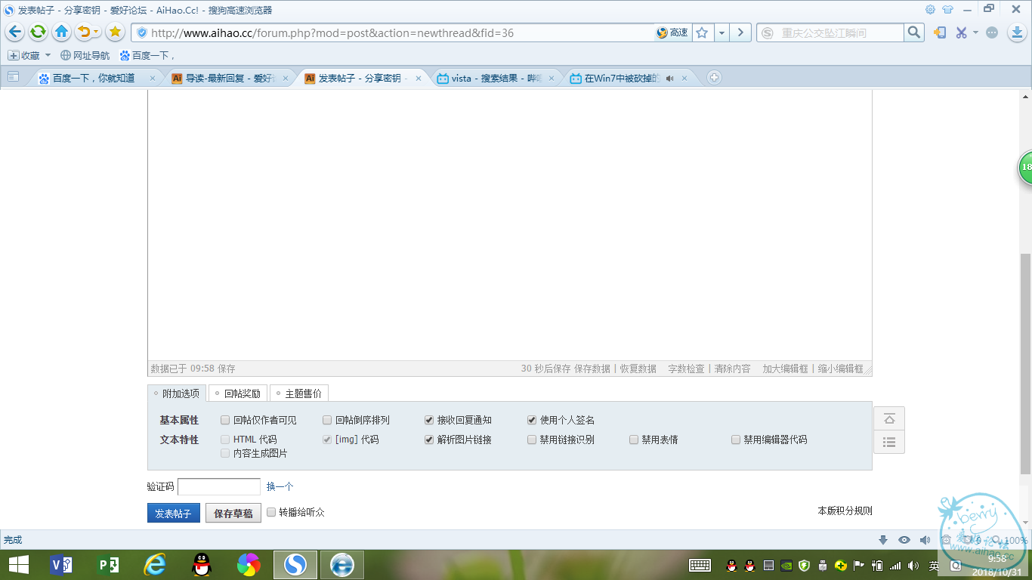Open the thread list icon in the sidebar
This screenshot has width=1032, height=580.
tap(889, 442)
